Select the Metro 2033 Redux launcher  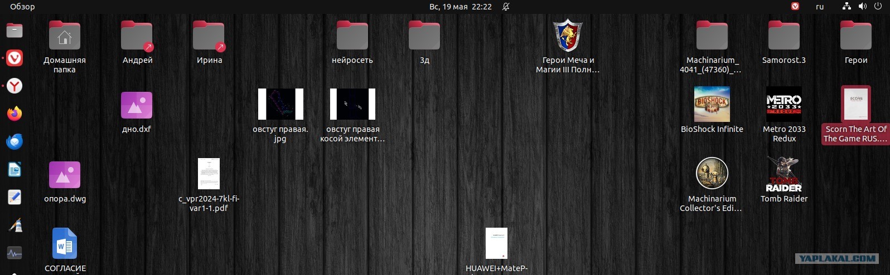784,115
